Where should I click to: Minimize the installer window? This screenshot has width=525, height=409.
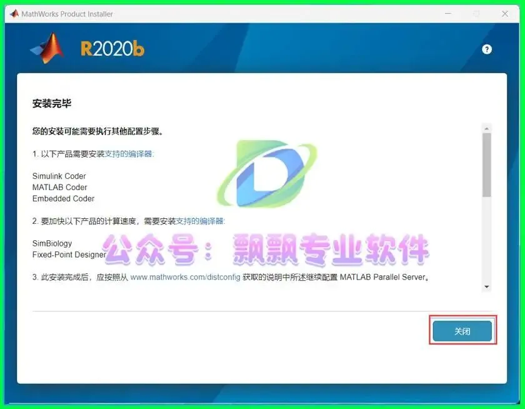(448, 14)
